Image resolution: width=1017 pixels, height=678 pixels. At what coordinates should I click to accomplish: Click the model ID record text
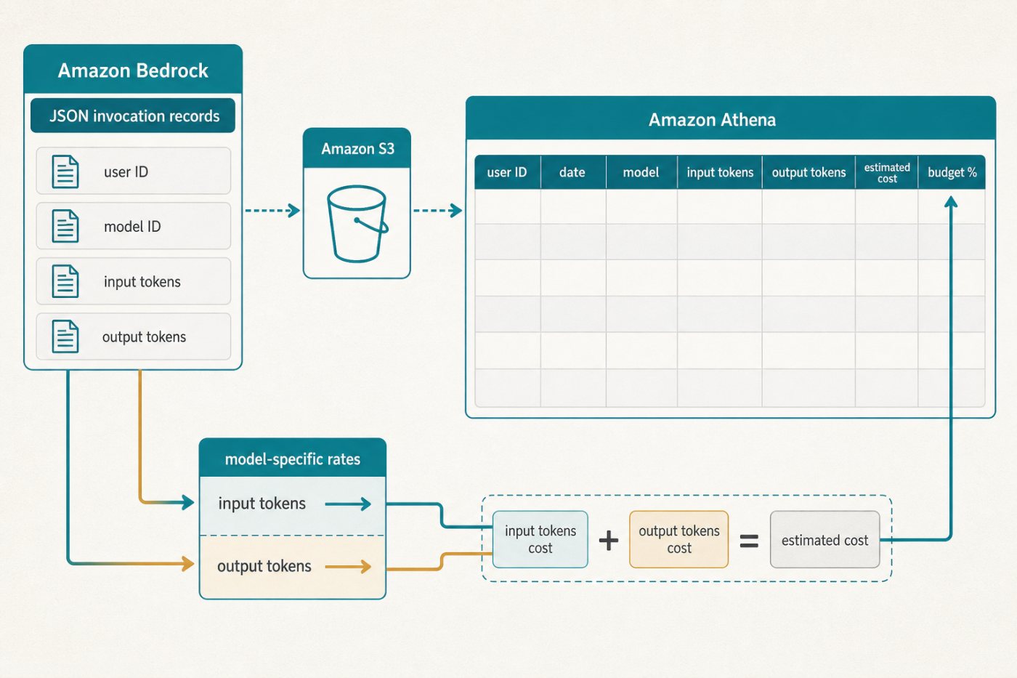[132, 227]
